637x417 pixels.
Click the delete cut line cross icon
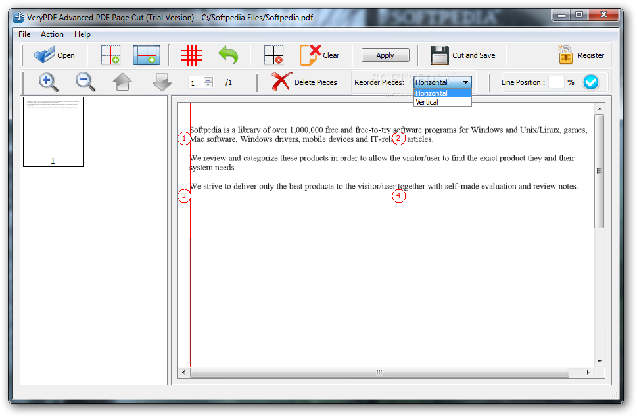[x=273, y=55]
